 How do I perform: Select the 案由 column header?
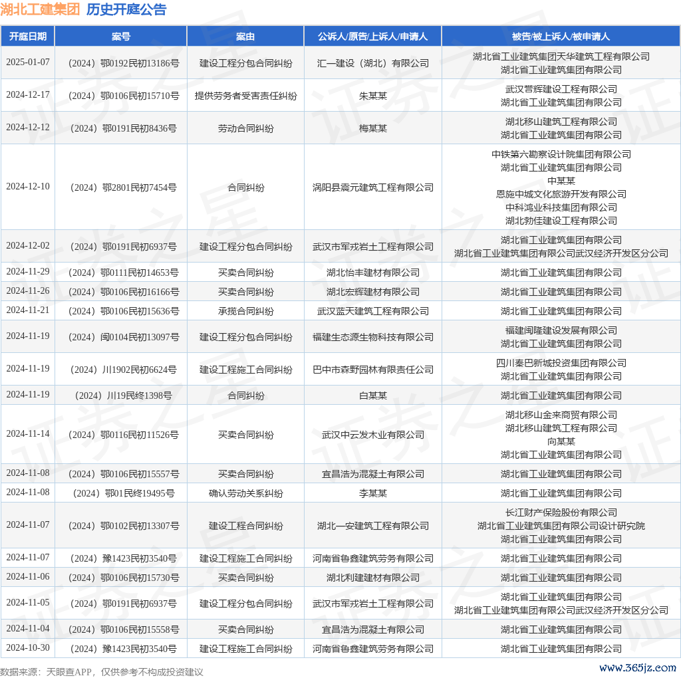click(x=245, y=37)
